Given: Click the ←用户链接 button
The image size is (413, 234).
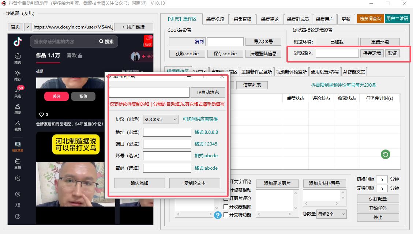Looking at the screenshot, I should pos(134,27).
